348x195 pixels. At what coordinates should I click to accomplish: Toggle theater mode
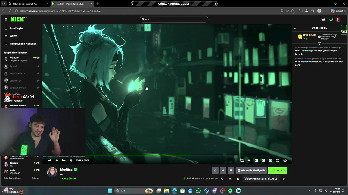click(271, 160)
